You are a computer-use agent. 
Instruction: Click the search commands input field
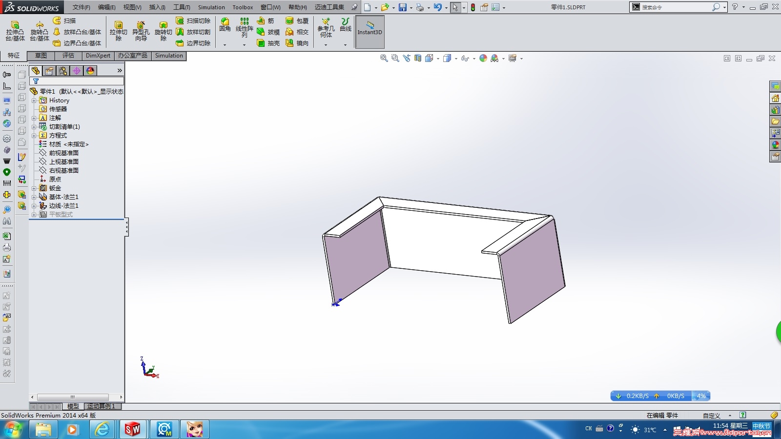coord(675,7)
